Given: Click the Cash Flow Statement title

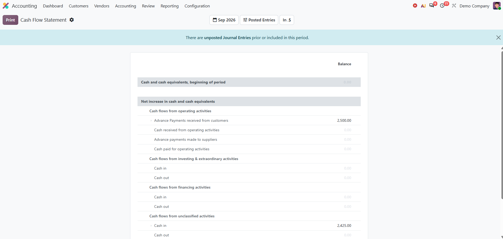Looking at the screenshot, I should click(x=43, y=20).
